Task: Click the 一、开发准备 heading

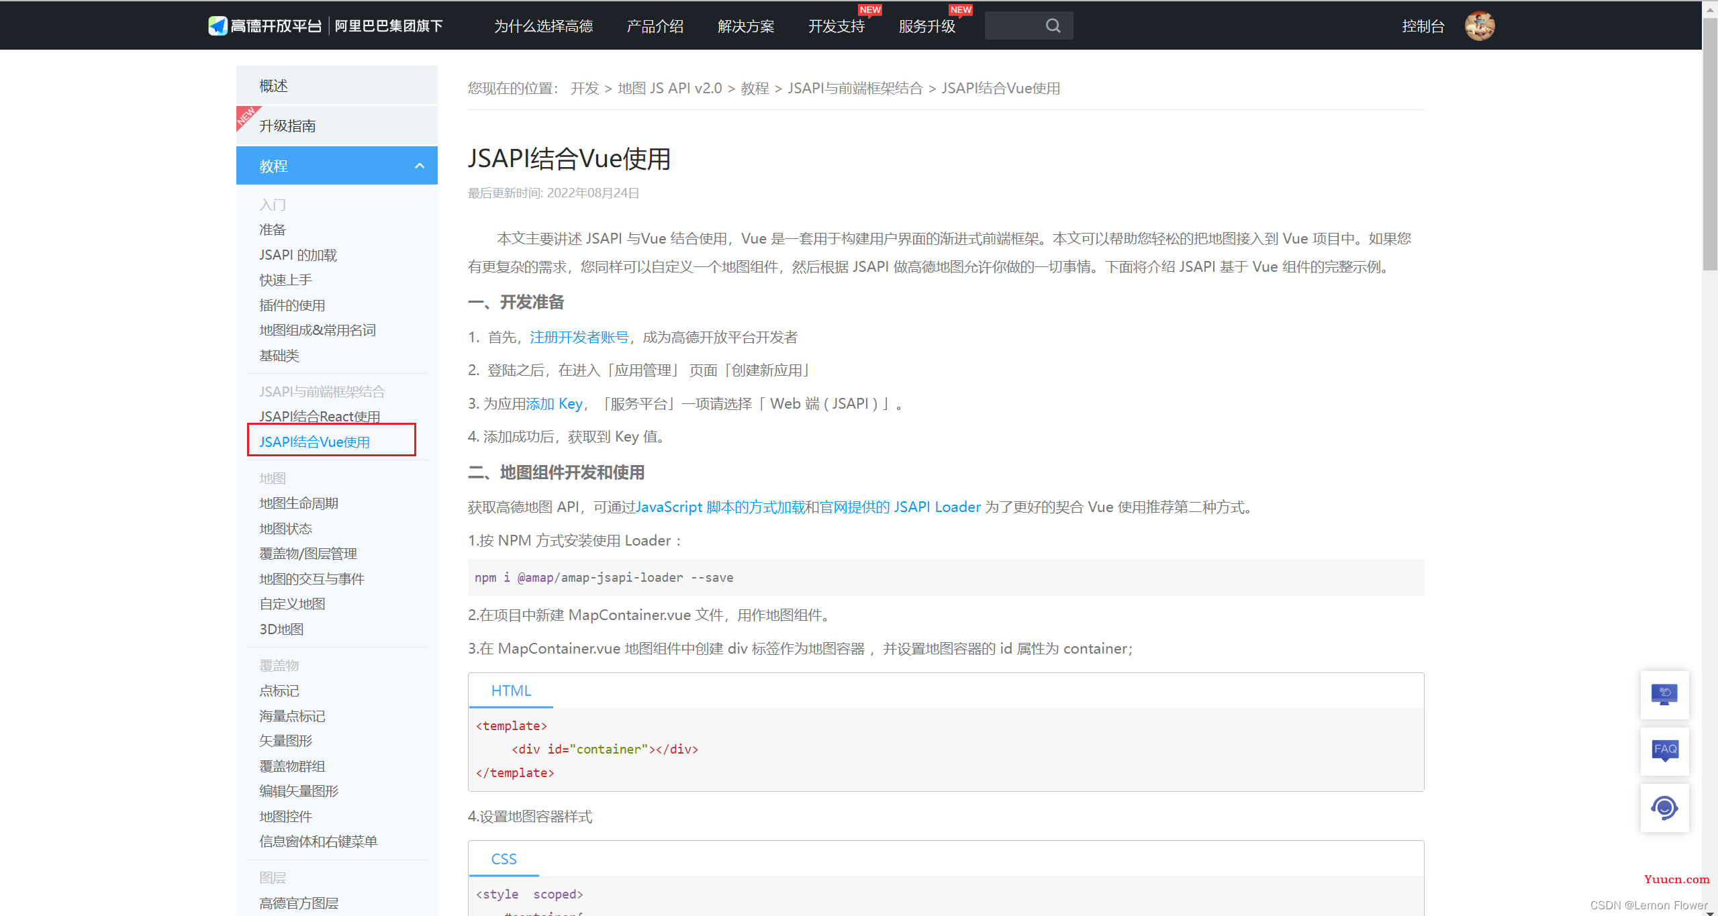Action: coord(516,302)
